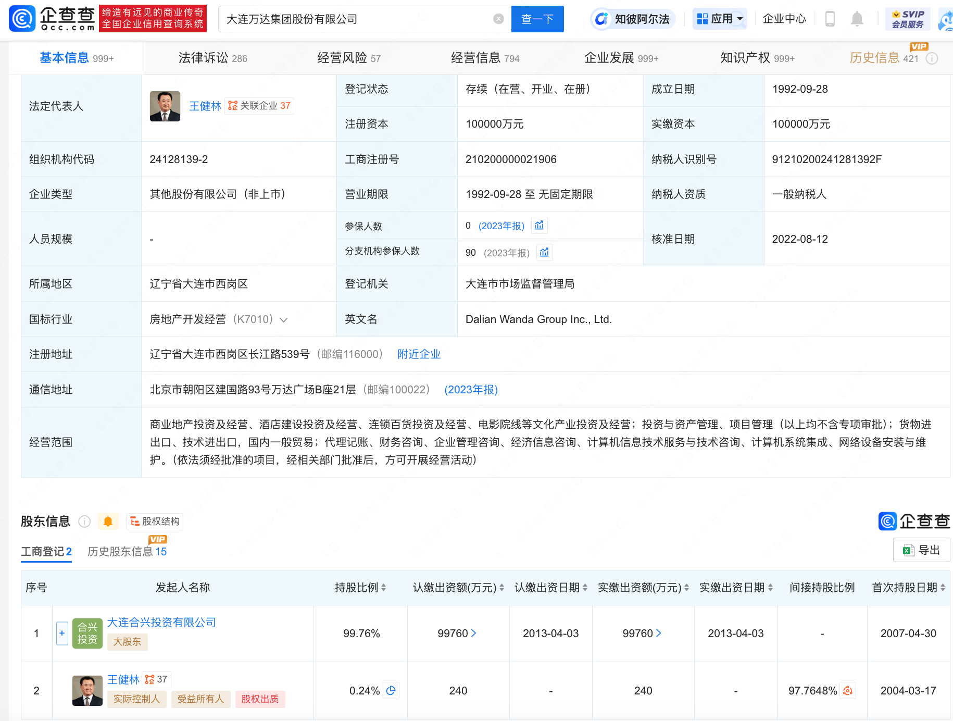This screenshot has height=721, width=953.
Task: Expand row 1 with the plus button
Action: 62,633
